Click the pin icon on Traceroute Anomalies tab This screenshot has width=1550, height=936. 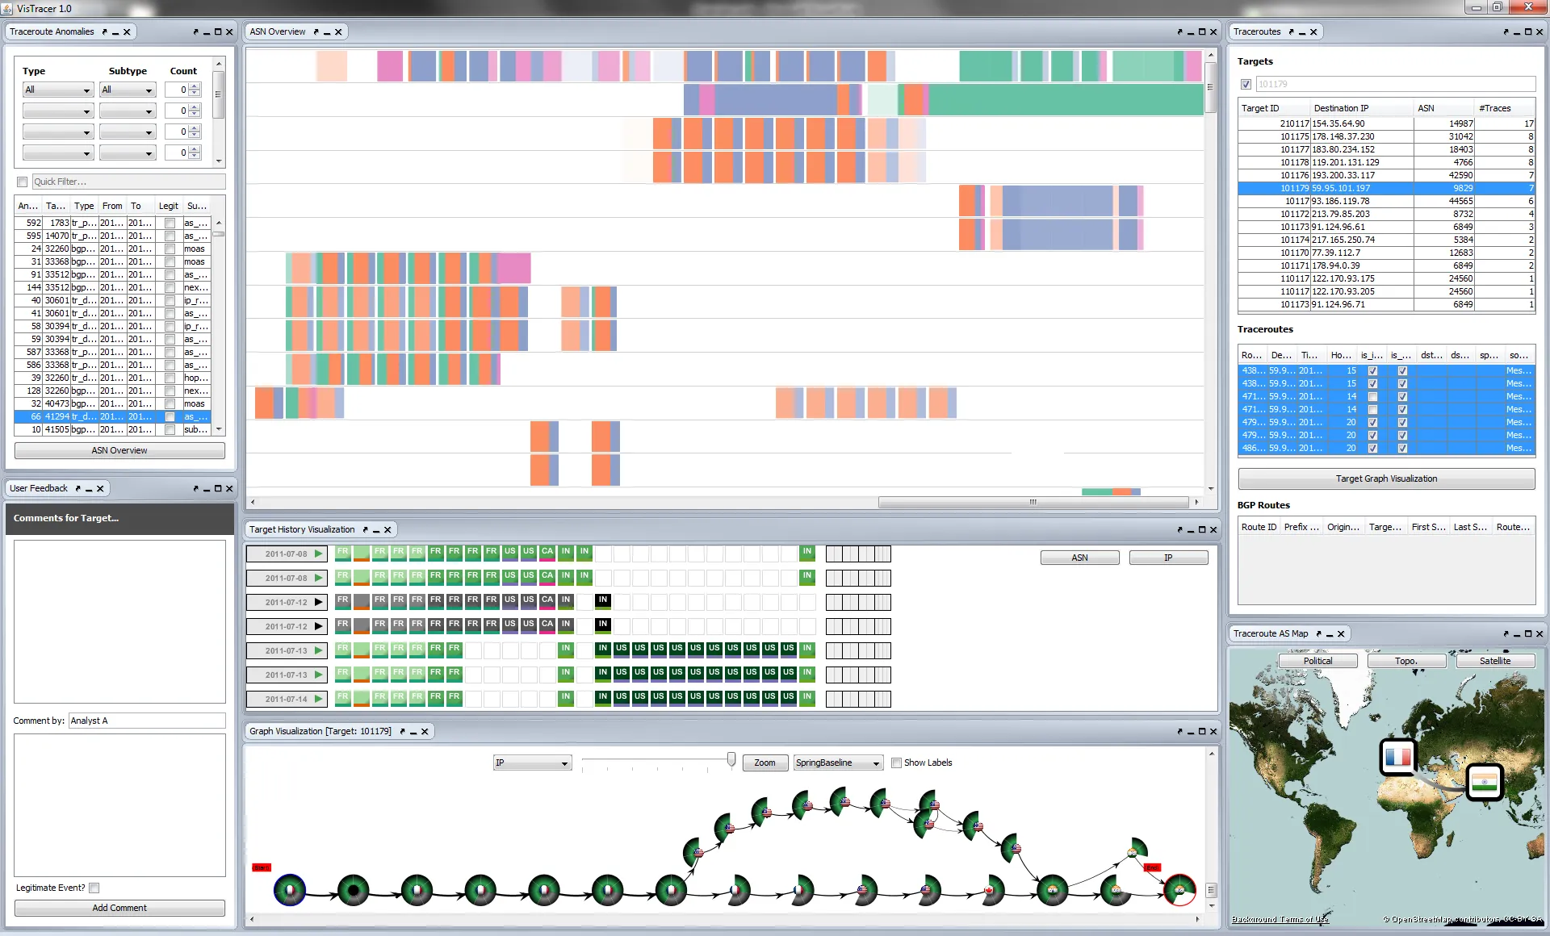[x=104, y=32]
